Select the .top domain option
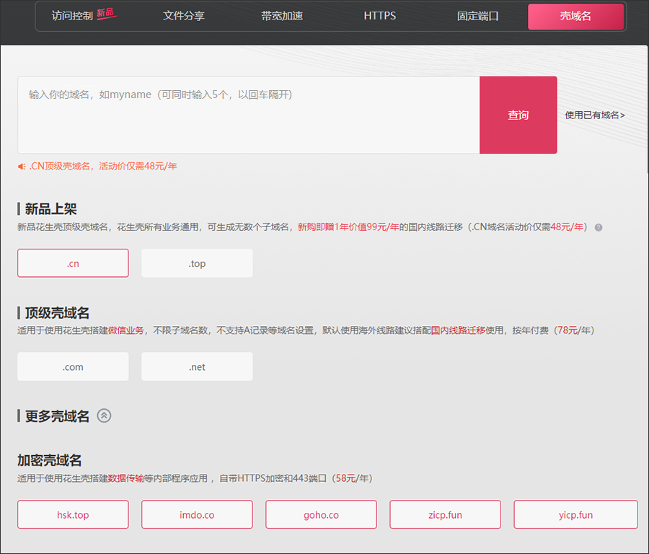This screenshot has width=649, height=554. coord(197,263)
